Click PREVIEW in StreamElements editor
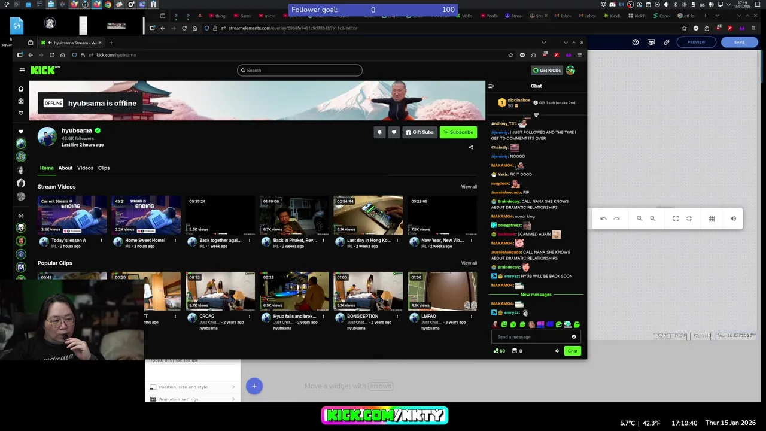The image size is (766, 431). [696, 42]
